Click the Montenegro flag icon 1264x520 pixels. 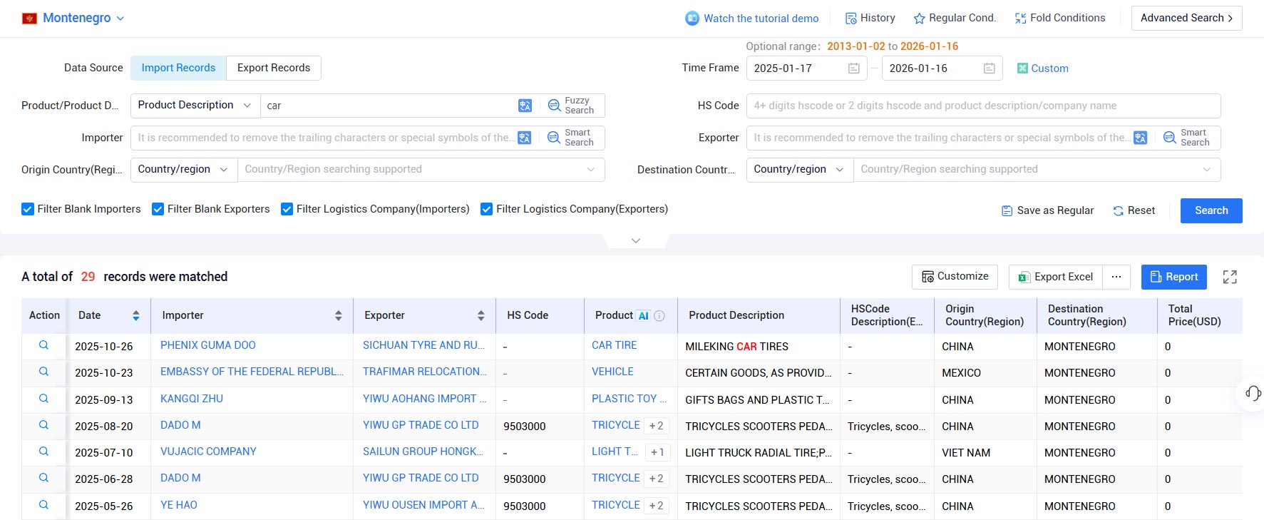[29, 18]
